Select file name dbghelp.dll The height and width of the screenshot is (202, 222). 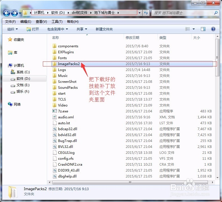(x=67, y=176)
